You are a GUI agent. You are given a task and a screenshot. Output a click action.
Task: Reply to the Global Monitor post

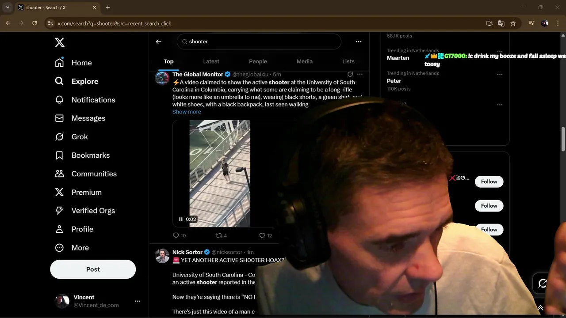[179, 236]
